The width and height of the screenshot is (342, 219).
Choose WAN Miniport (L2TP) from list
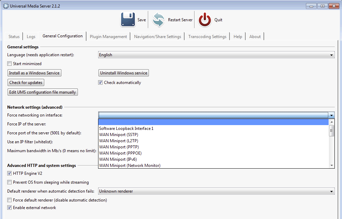pyautogui.click(x=213, y=141)
